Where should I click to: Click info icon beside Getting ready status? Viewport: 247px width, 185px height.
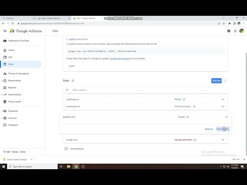coord(194,106)
